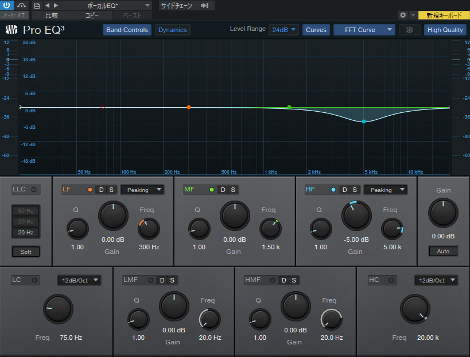
Task: Select LLC 50 Hz option
Action: tap(26, 221)
